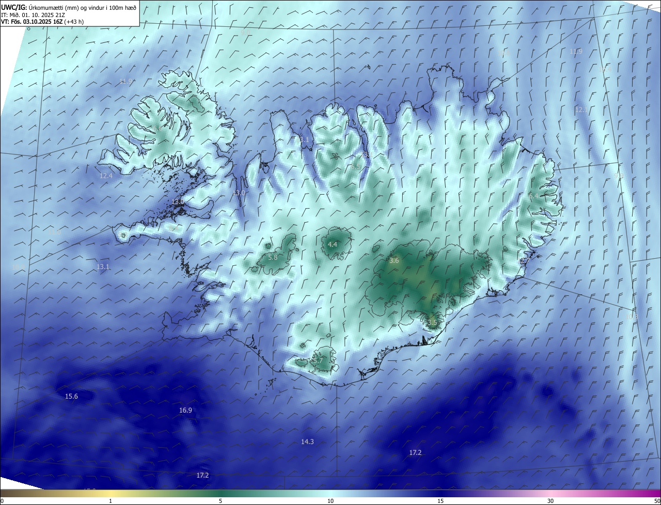Click the 9.9 value label off the east coast
Image resolution: width=661 pixels, height=505 pixels.
(618, 176)
